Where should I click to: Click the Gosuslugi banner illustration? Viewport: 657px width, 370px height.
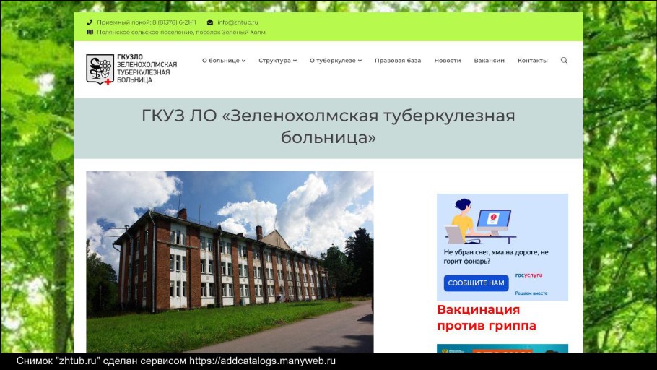480,222
